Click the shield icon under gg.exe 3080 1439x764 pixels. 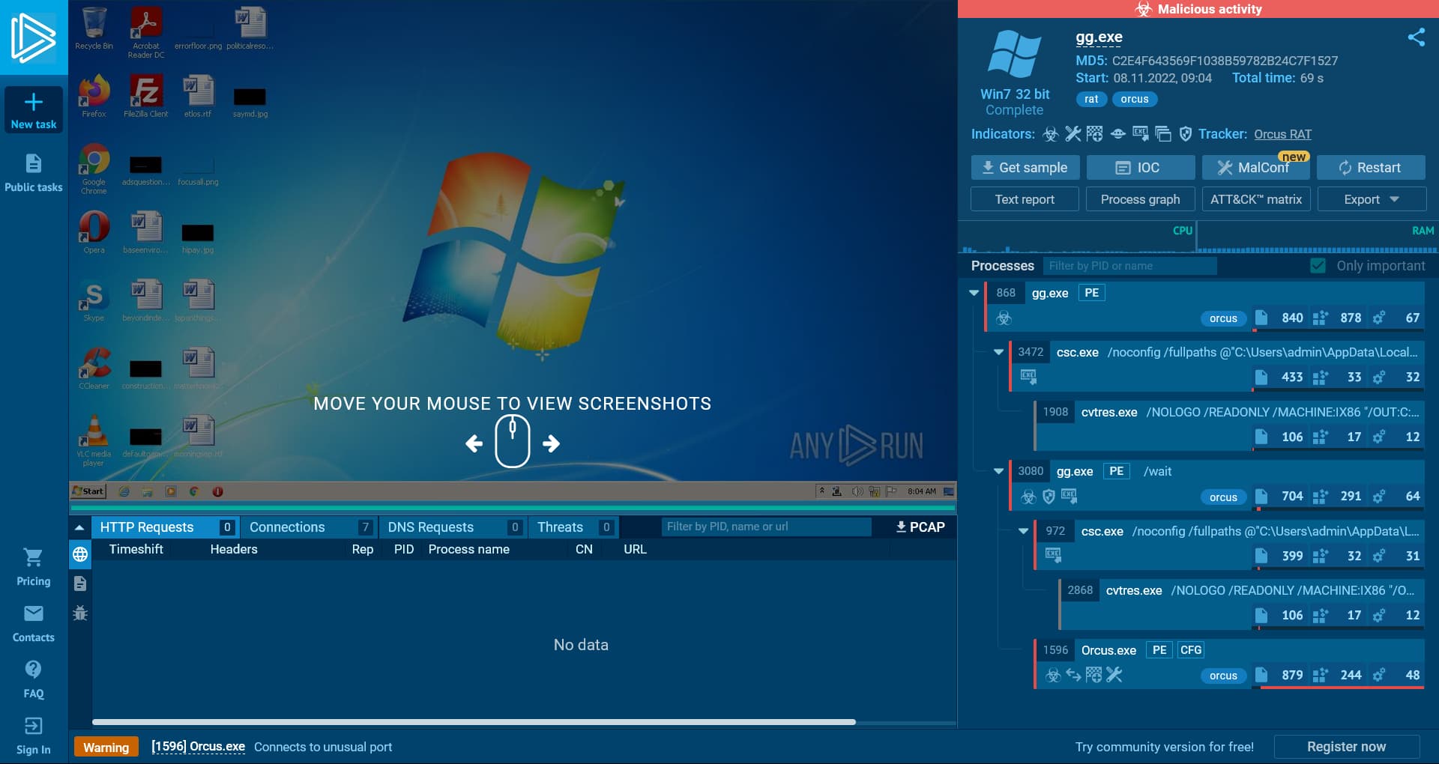[1049, 497]
